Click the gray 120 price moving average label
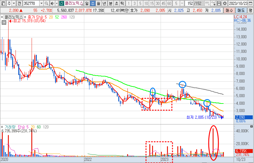Image resolution: width=254 pixels, height=163 pixels. click(x=72, y=17)
